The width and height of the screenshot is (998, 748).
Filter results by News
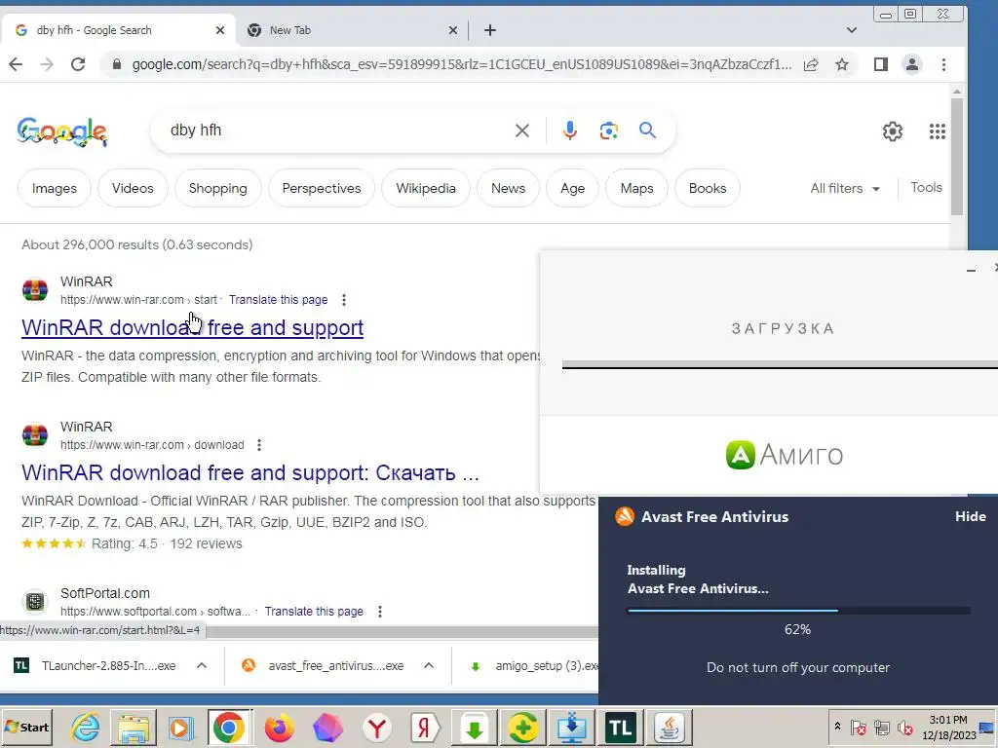(508, 188)
